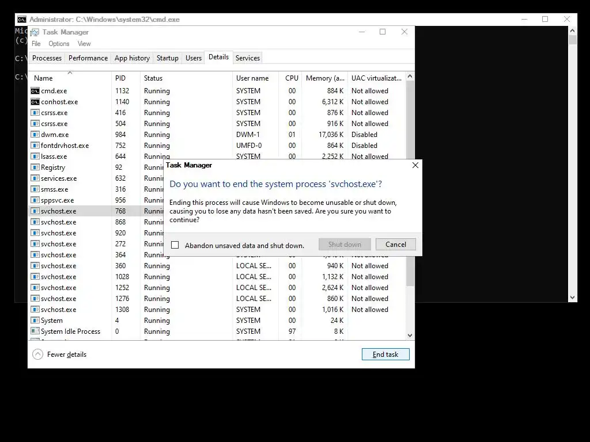590x442 pixels.
Task: Click the cmd.exe process icon in Task Manager
Action: 35,91
